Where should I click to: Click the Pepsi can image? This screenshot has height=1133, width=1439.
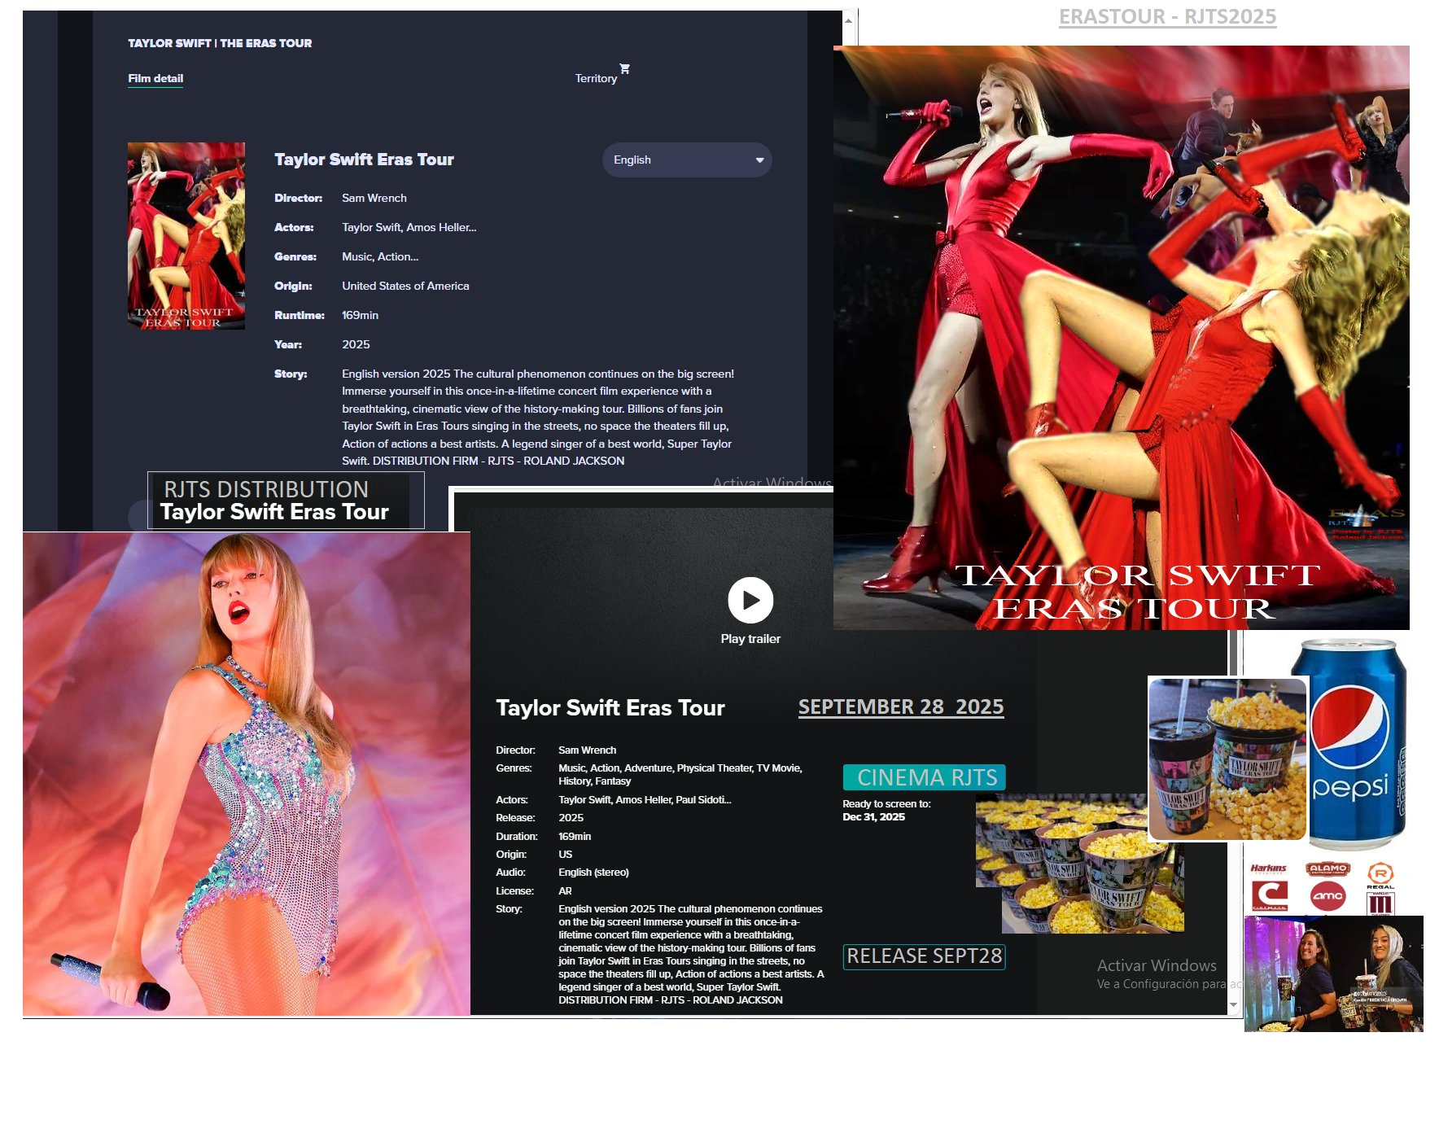click(x=1357, y=745)
